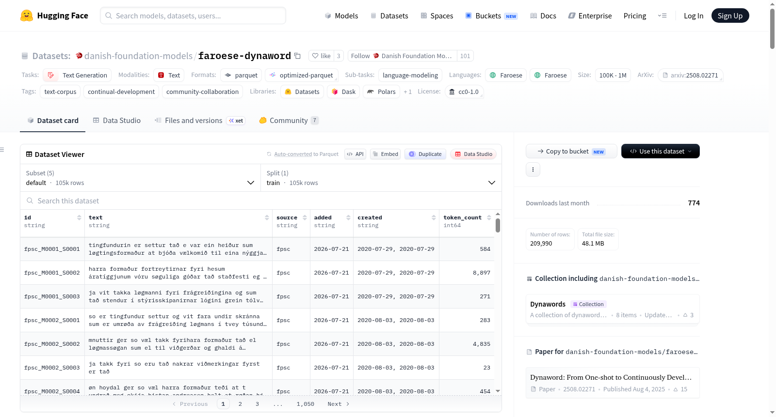
Task: Switch to the Dataset card tab
Action: [x=53, y=121]
